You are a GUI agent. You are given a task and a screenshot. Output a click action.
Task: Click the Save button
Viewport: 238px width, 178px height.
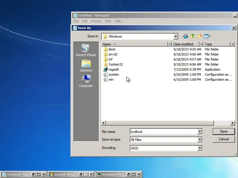tap(224, 131)
